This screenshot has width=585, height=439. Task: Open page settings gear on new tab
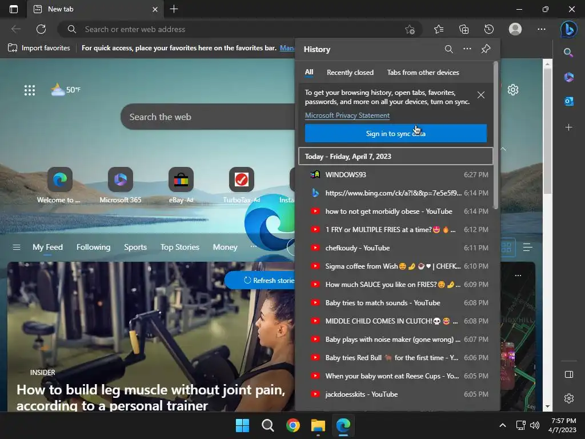(513, 90)
